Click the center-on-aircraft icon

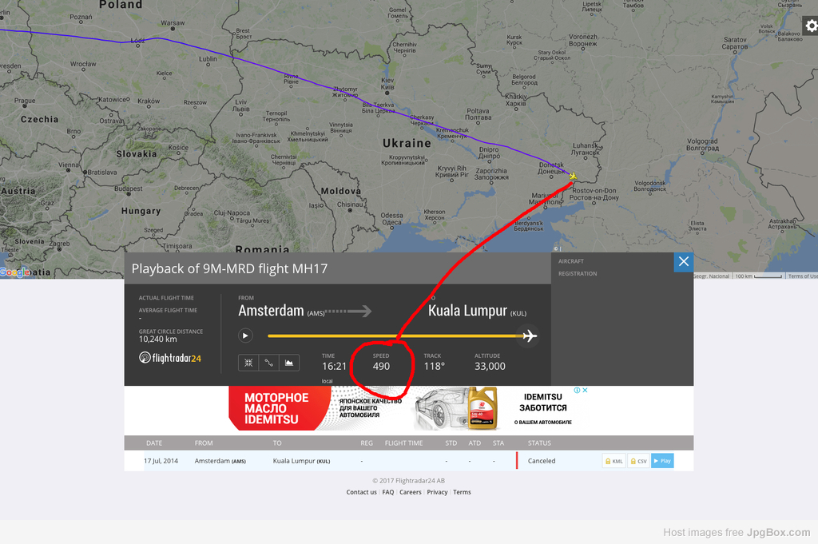coord(248,363)
